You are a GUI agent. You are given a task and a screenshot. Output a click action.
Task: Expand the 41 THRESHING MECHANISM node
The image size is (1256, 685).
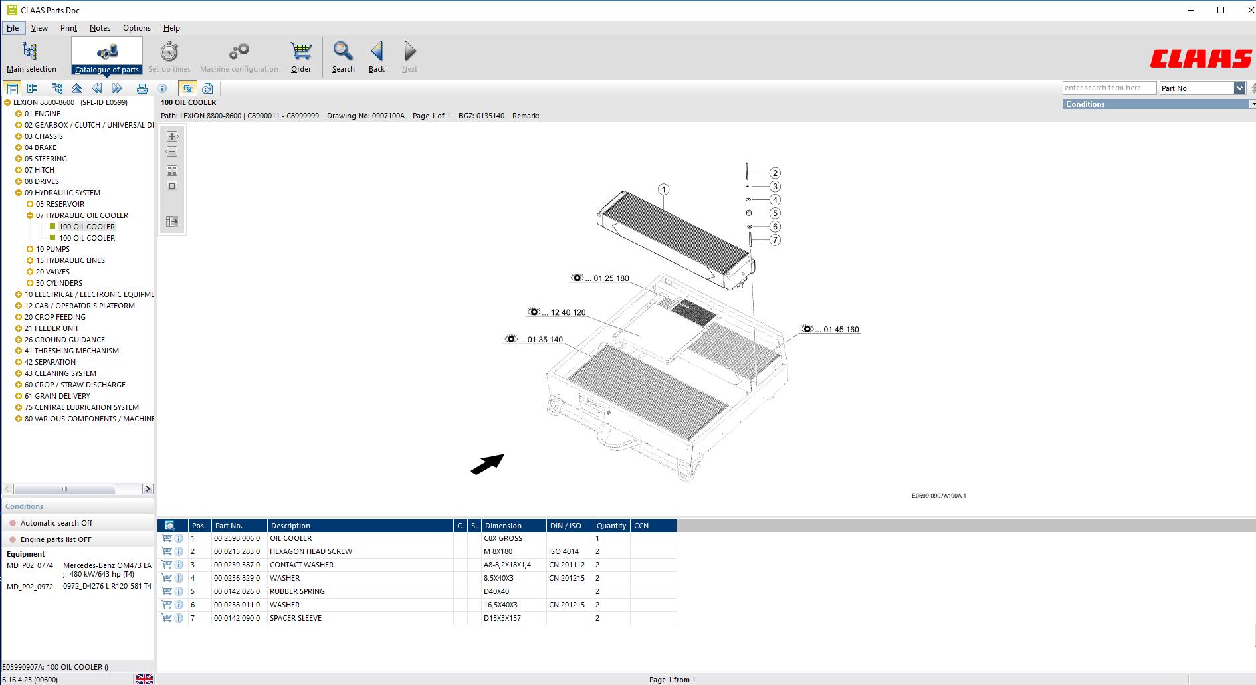(19, 351)
